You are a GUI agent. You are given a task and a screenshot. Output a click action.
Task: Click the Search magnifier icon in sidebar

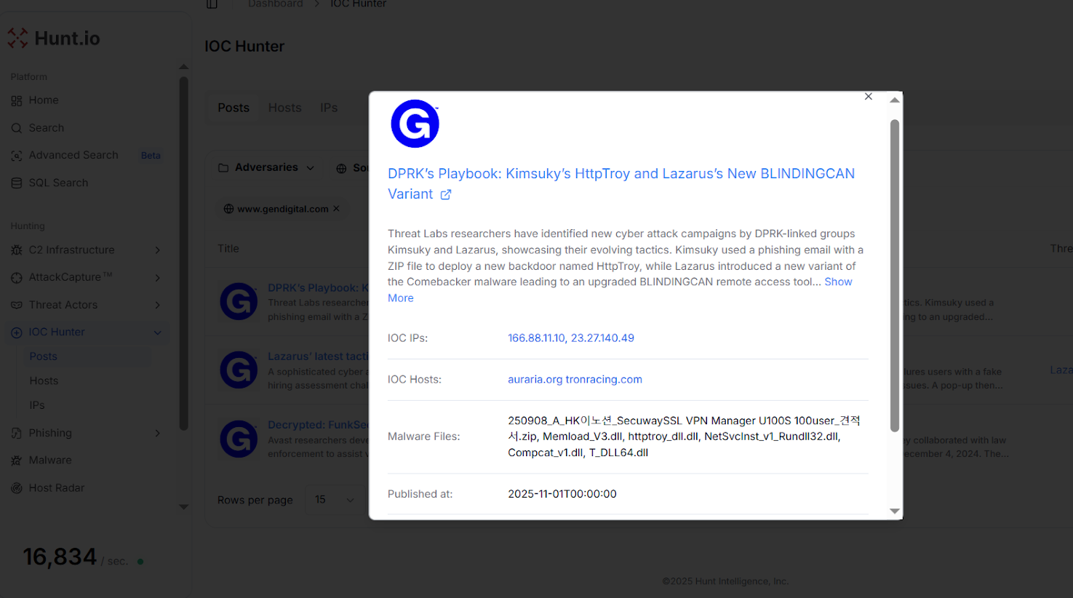coord(16,128)
